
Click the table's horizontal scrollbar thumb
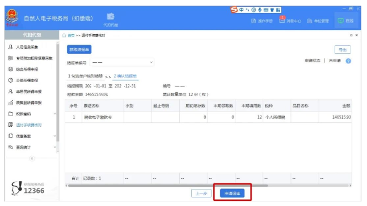tap(168, 186)
